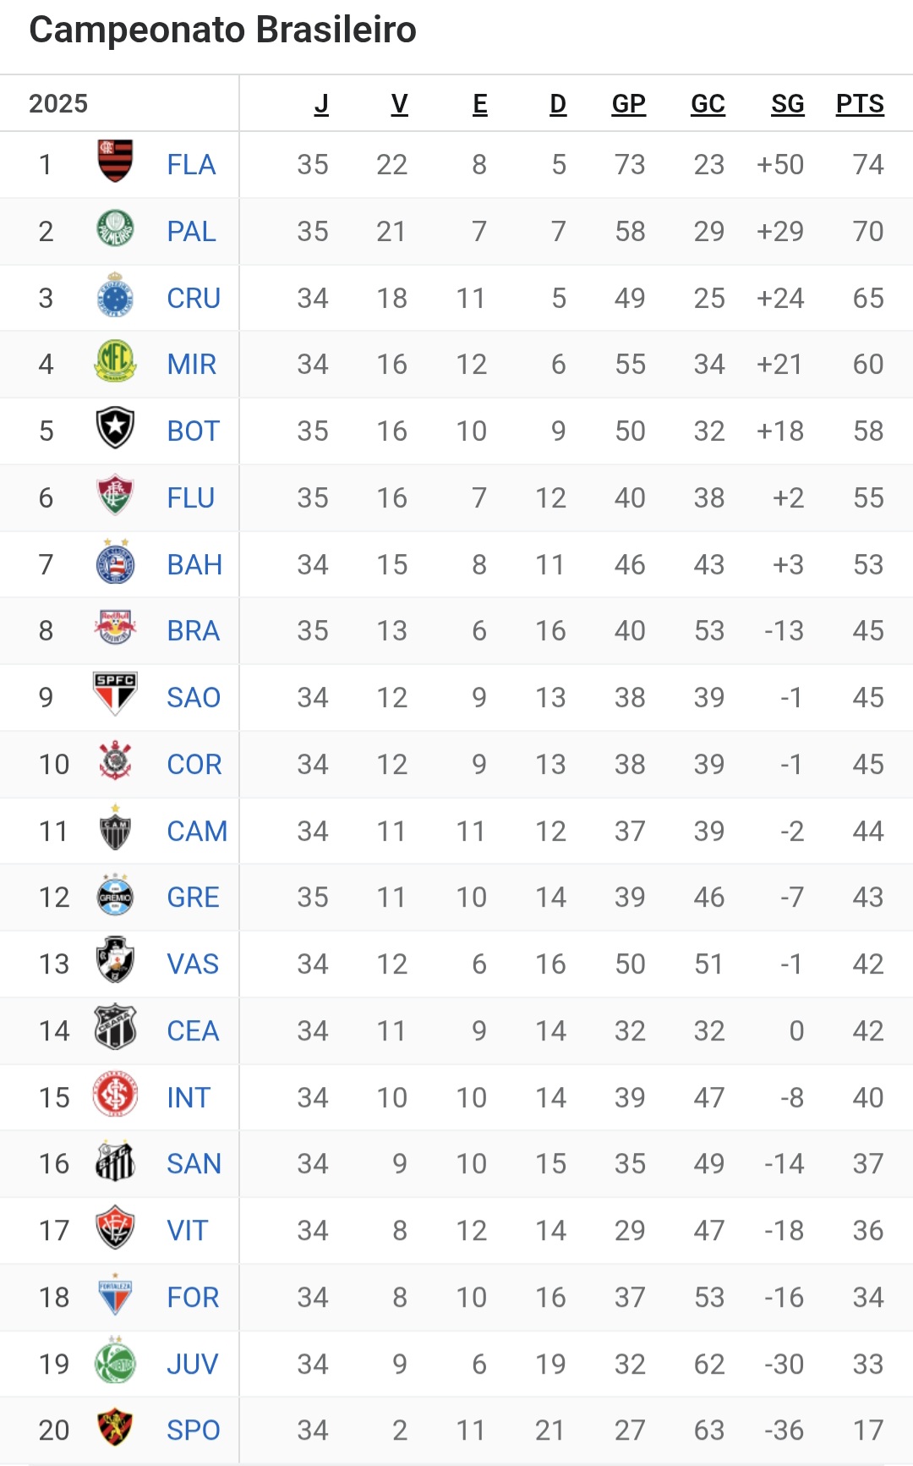Click the Sport Recife lion crest
The width and height of the screenshot is (913, 1466).
pyautogui.click(x=115, y=1428)
